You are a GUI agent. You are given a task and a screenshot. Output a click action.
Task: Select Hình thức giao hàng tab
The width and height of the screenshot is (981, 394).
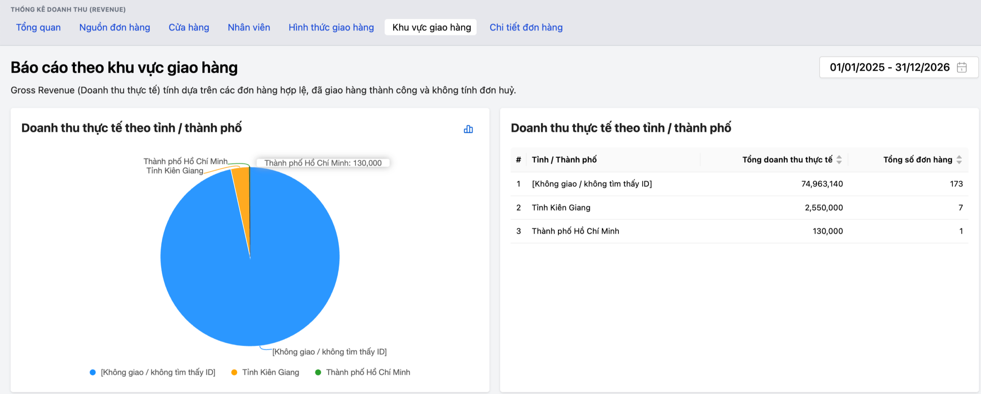click(x=331, y=28)
